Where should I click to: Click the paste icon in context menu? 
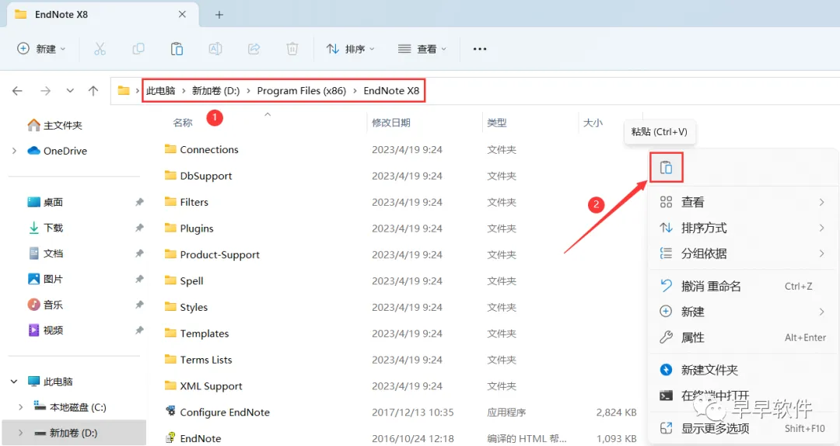point(666,168)
